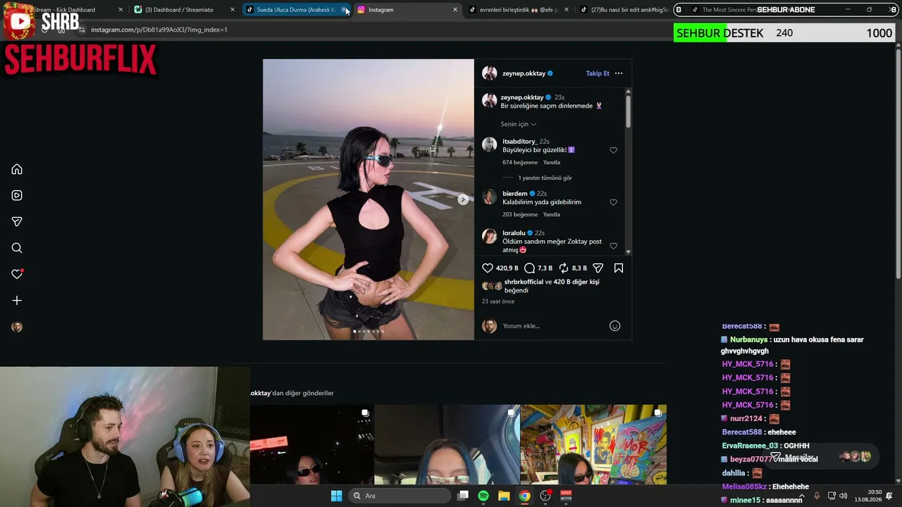Screen dimensions: 902x507
Task: Close the Instagram browser tab
Action: pos(455,10)
